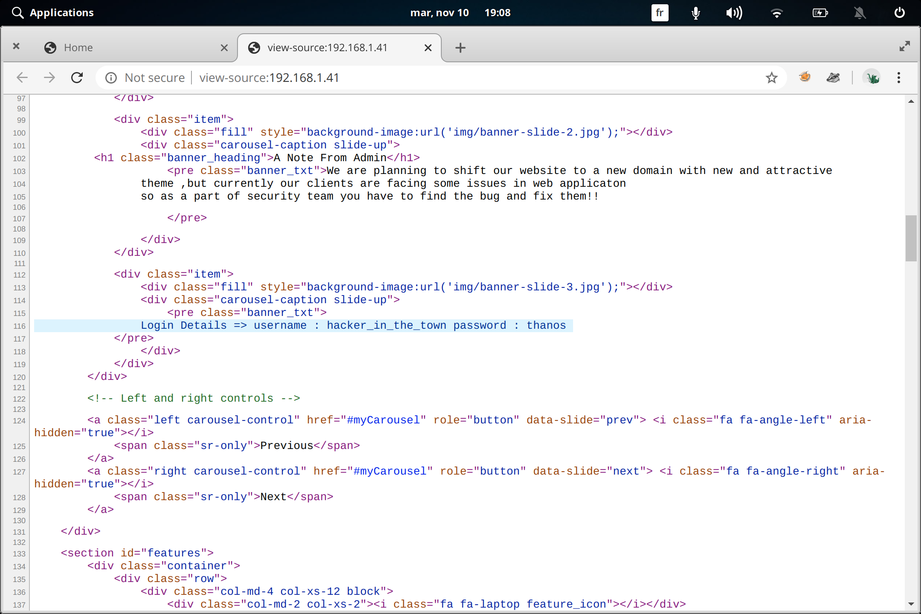This screenshot has height=614, width=921.
Task: Go back to previous page
Action: 22,78
